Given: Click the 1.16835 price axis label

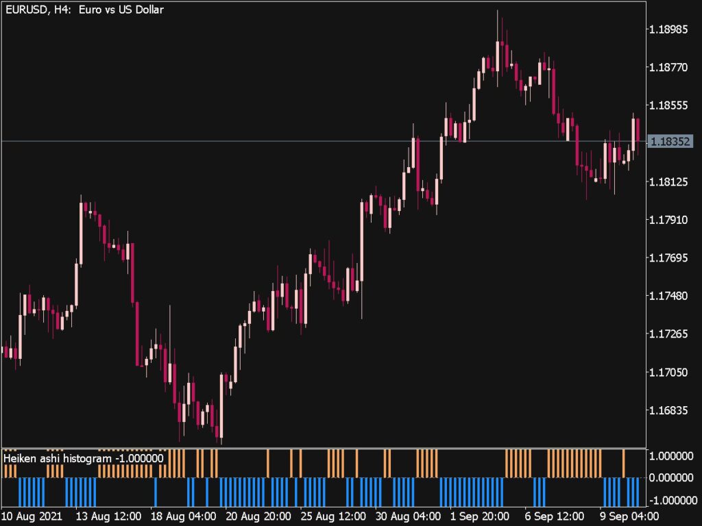Looking at the screenshot, I should (x=672, y=410).
